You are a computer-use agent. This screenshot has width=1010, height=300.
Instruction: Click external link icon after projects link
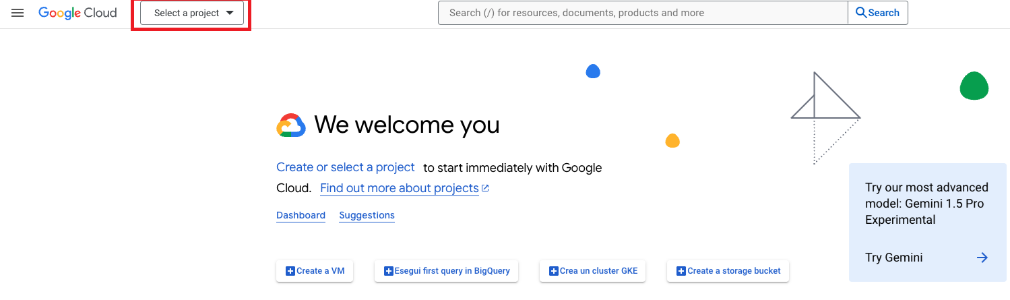click(x=485, y=188)
